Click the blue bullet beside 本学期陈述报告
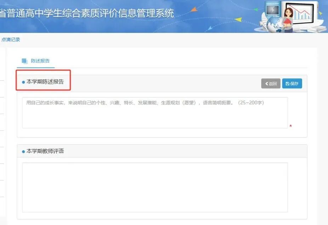Image resolution: width=328 pixels, height=225 pixels. tap(23, 82)
